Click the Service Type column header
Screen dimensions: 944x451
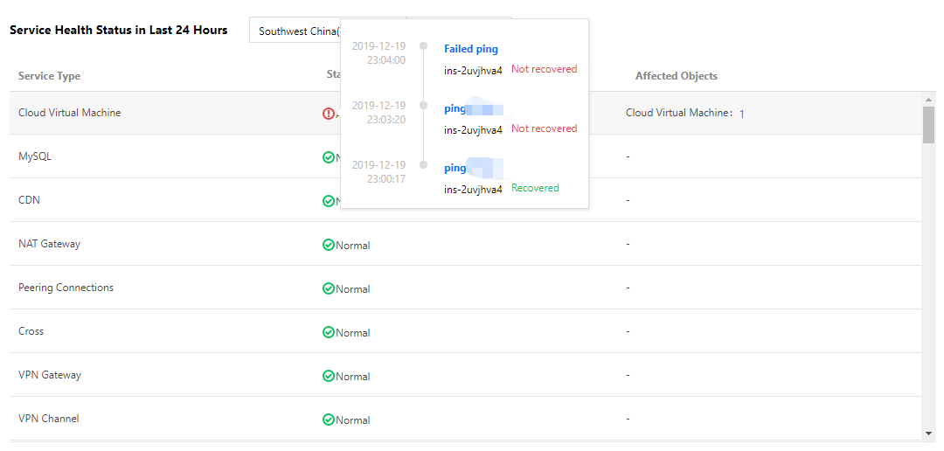pyautogui.click(x=50, y=76)
